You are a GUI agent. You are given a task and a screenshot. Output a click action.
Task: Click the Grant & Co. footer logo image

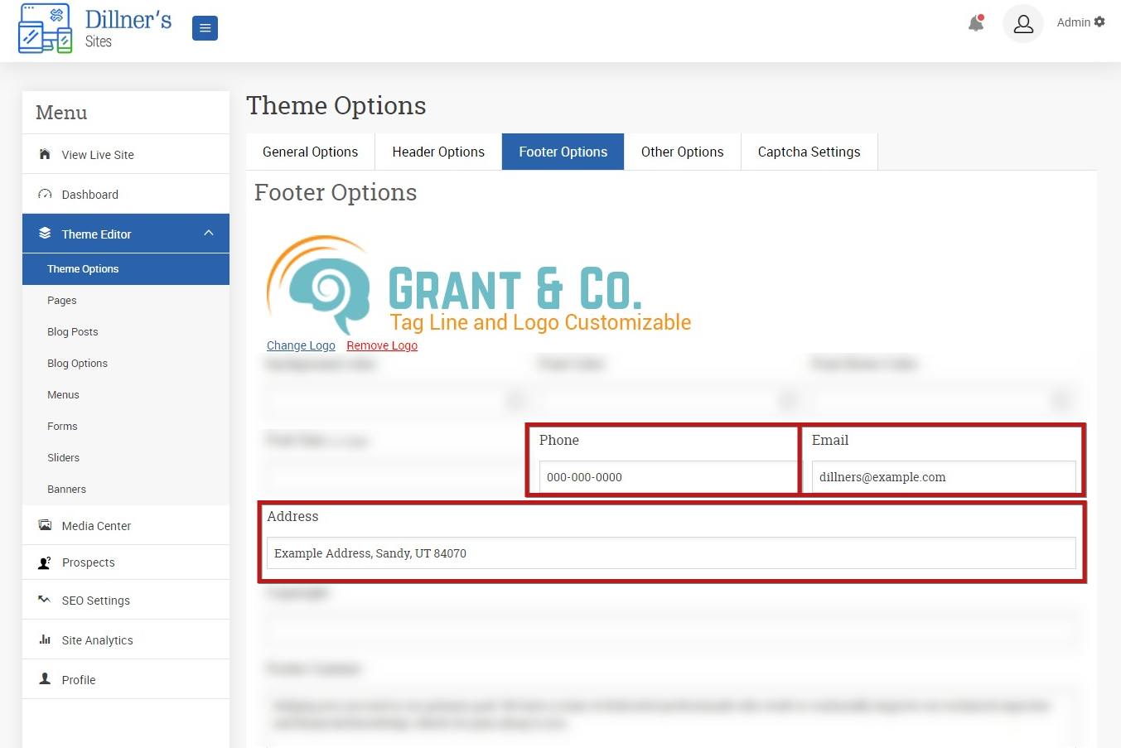coord(478,286)
